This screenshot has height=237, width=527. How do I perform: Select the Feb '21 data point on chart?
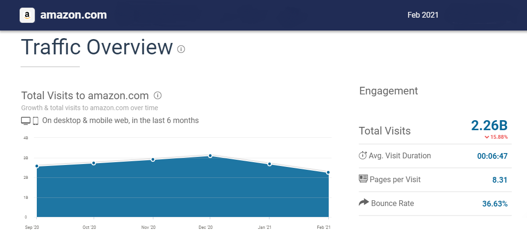(328, 173)
